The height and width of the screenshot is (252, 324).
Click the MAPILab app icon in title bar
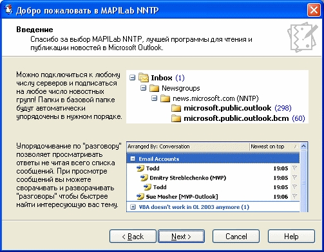click(x=8, y=10)
